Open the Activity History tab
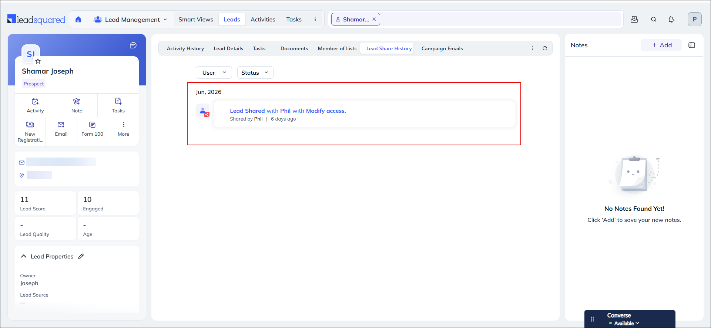The width and height of the screenshot is (711, 328). (185, 48)
